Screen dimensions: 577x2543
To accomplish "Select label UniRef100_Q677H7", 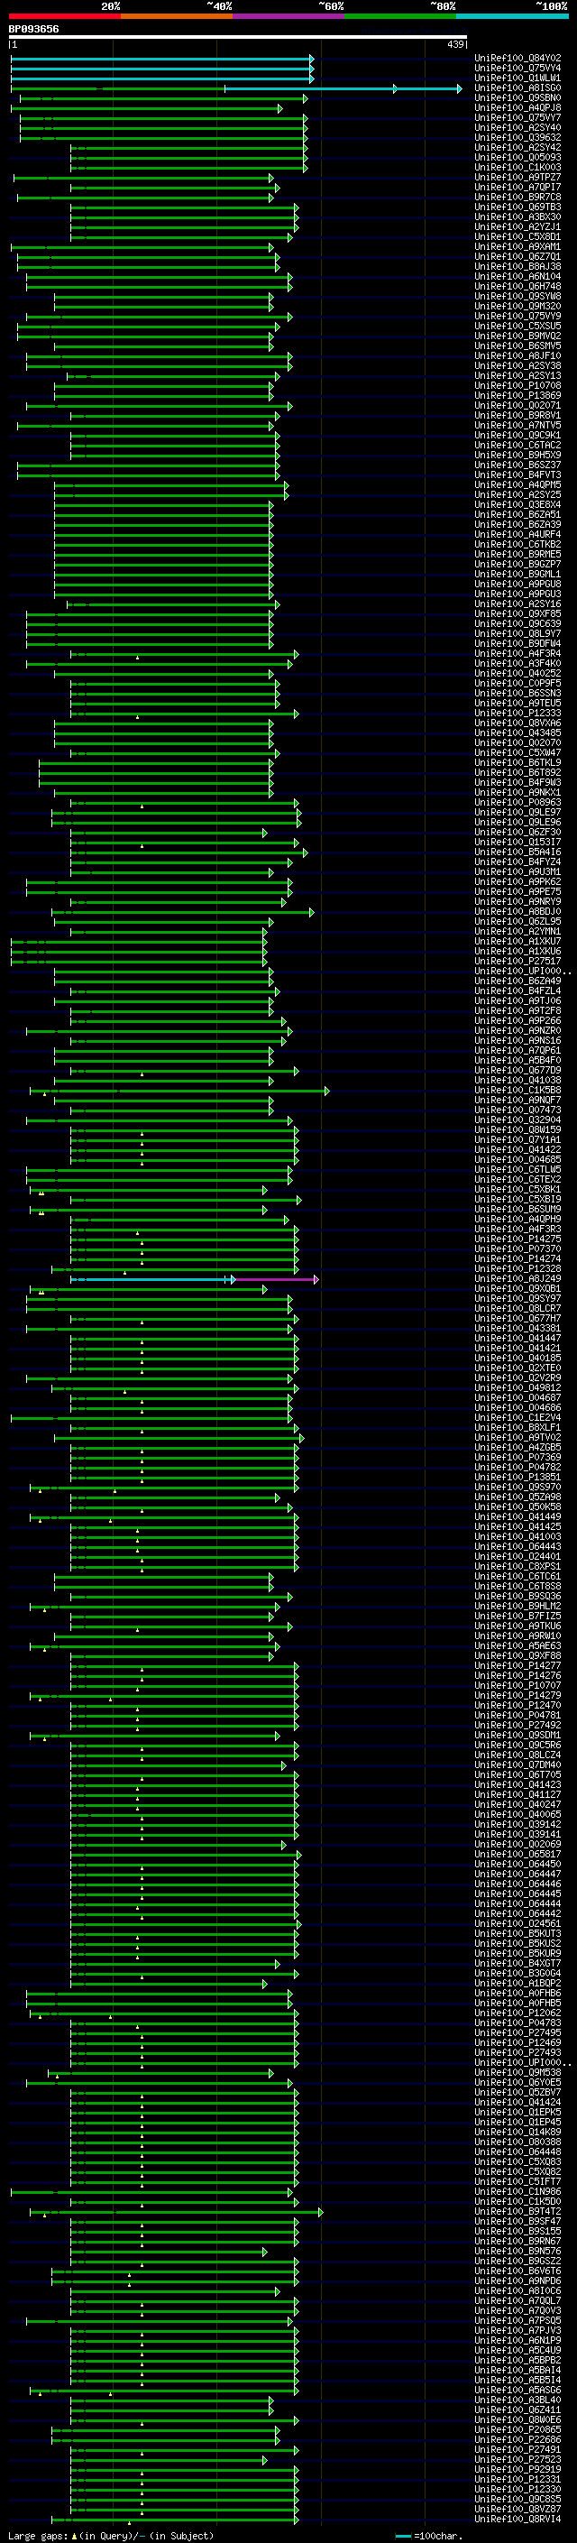I will [x=517, y=1318].
